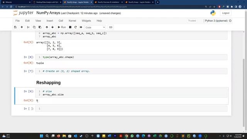This screenshot has height=139, width=247.
Task: Click the empty In [ ] code cell
Action: [x=131, y=108]
